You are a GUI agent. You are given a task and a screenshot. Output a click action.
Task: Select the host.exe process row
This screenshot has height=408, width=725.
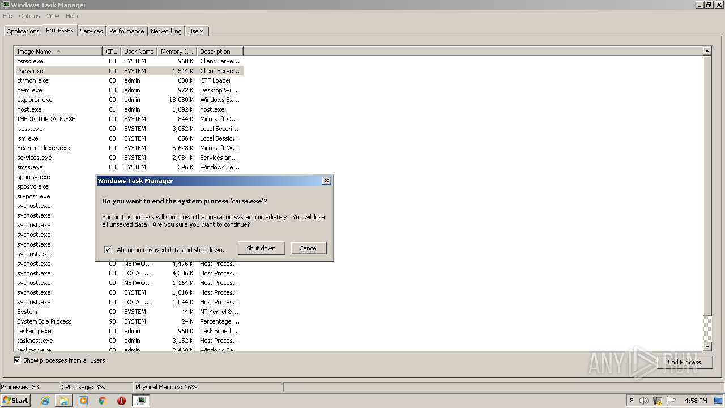(x=129, y=109)
